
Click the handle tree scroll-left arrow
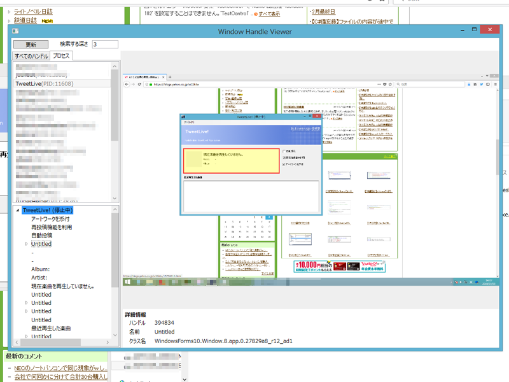tap(17, 342)
